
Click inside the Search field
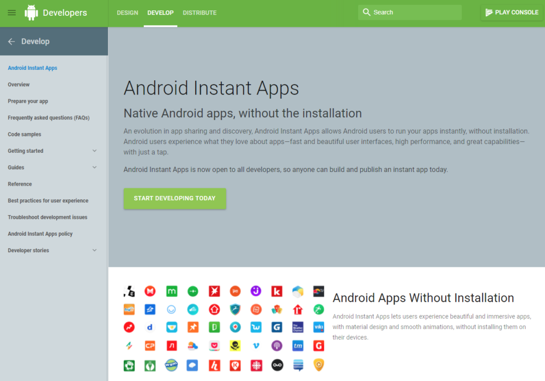click(409, 11)
